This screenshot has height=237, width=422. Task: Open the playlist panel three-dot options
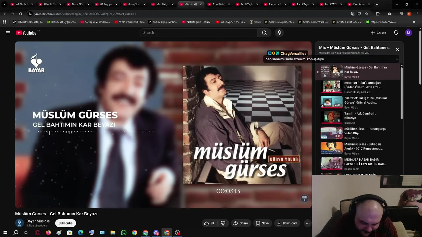coord(397,59)
